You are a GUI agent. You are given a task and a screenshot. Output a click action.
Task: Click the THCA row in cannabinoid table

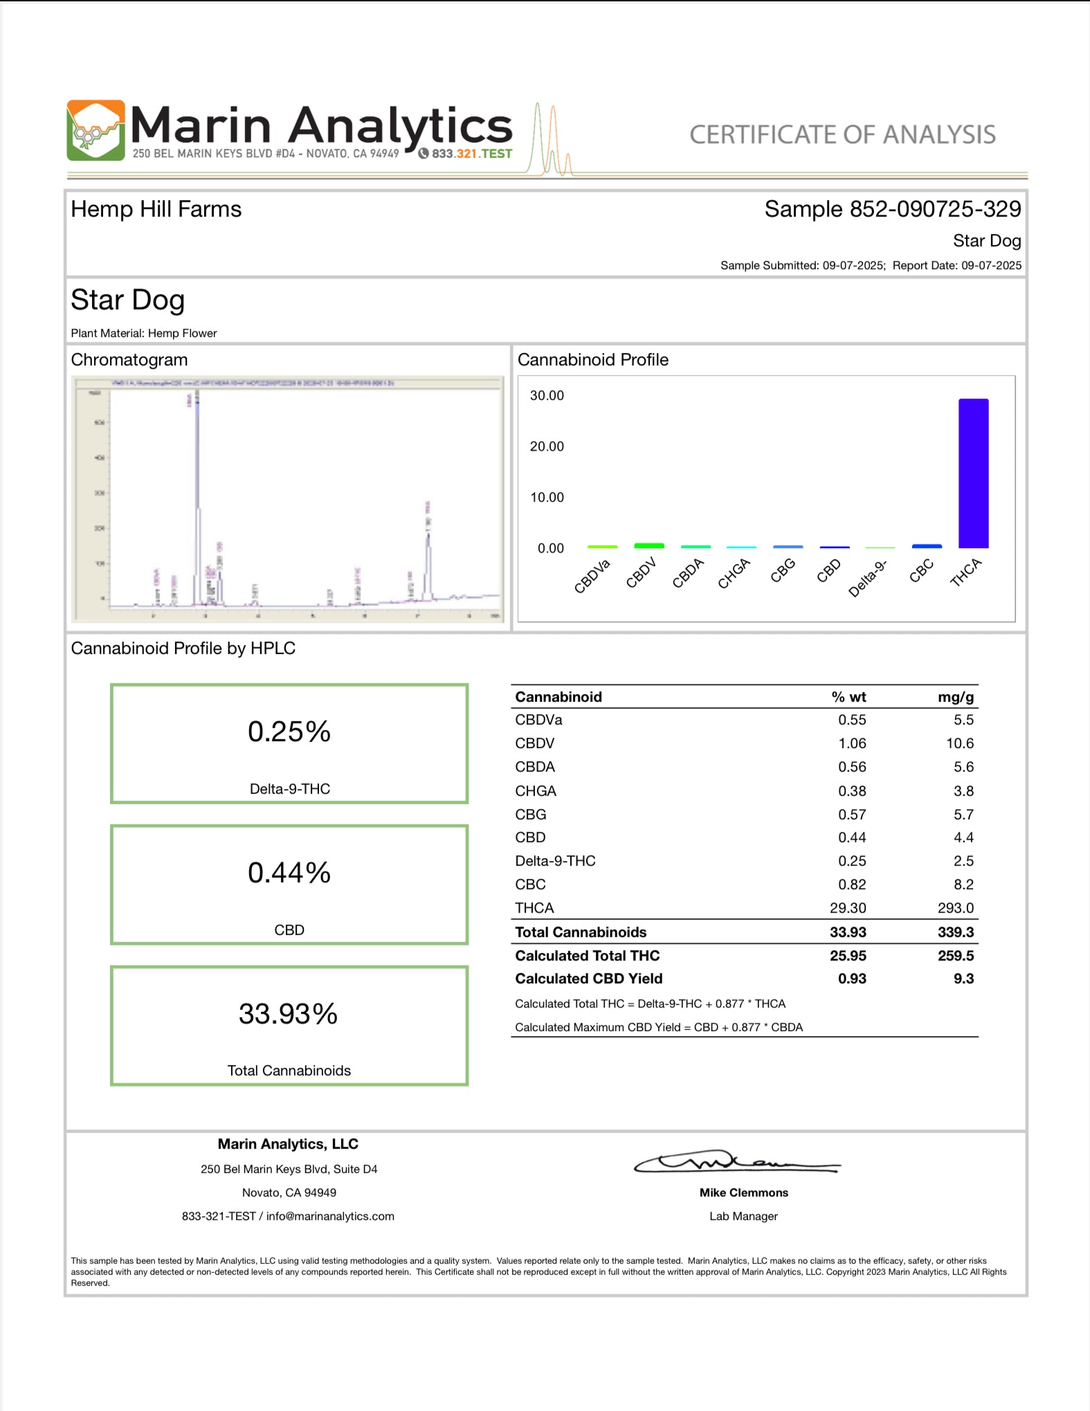point(744,908)
